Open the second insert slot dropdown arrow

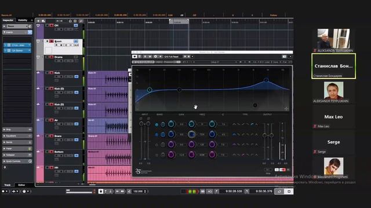pyautogui.click(x=30, y=50)
